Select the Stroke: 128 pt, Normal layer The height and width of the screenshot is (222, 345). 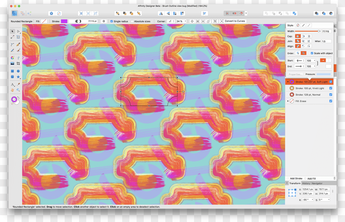click(x=308, y=95)
